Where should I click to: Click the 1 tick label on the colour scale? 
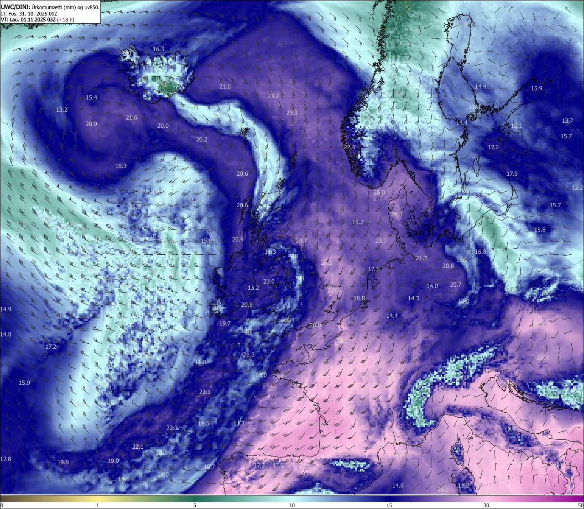tap(98, 505)
